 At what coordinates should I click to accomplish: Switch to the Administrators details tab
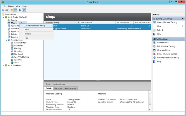[x=70, y=88]
